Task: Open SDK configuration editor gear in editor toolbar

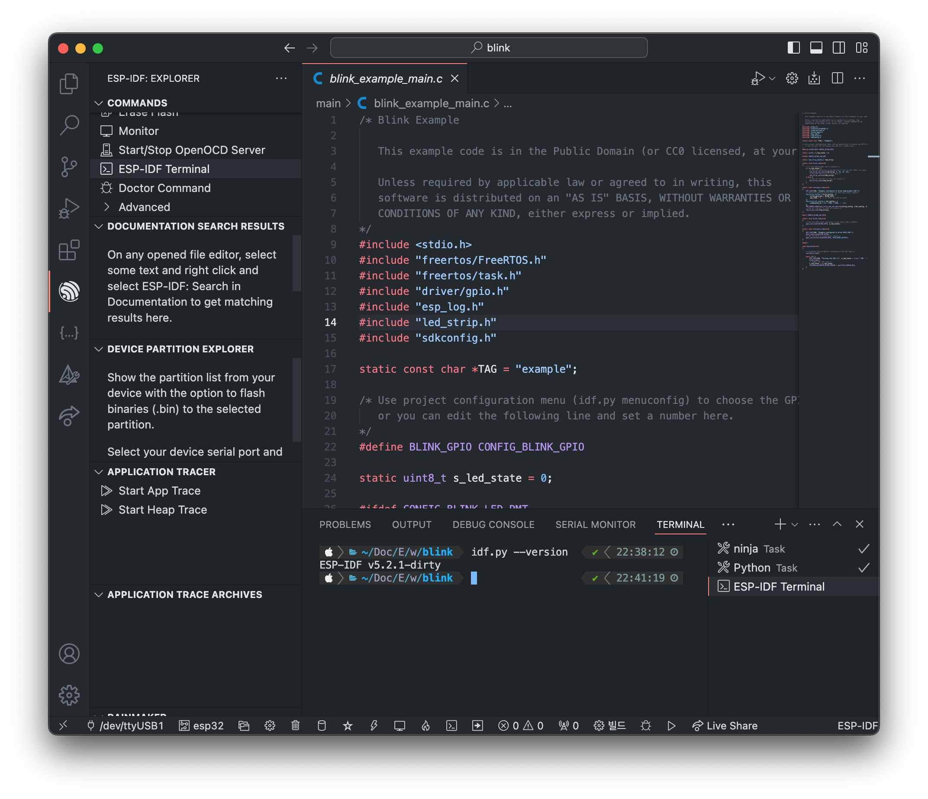Action: tap(791, 79)
